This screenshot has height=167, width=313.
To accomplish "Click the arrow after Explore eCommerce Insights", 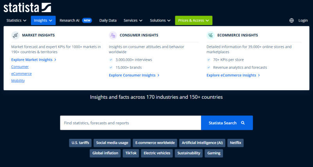I will (x=259, y=75).
